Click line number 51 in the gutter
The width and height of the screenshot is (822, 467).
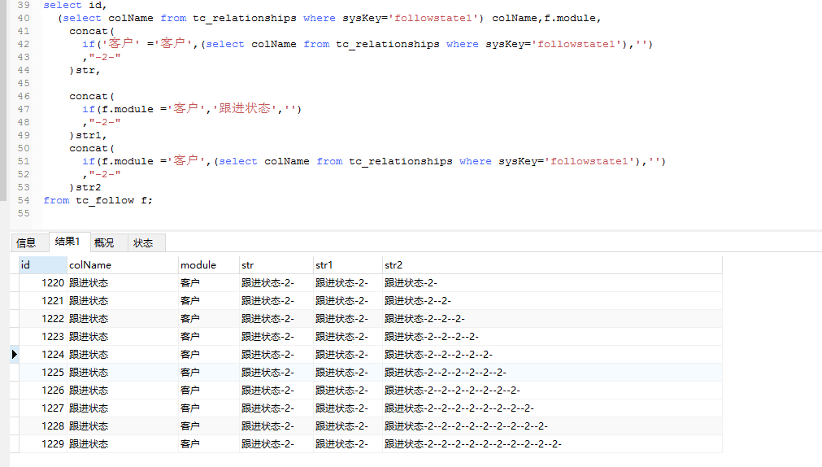[24, 161]
